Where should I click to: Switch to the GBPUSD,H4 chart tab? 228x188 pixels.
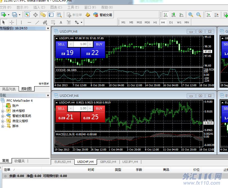click(108, 162)
